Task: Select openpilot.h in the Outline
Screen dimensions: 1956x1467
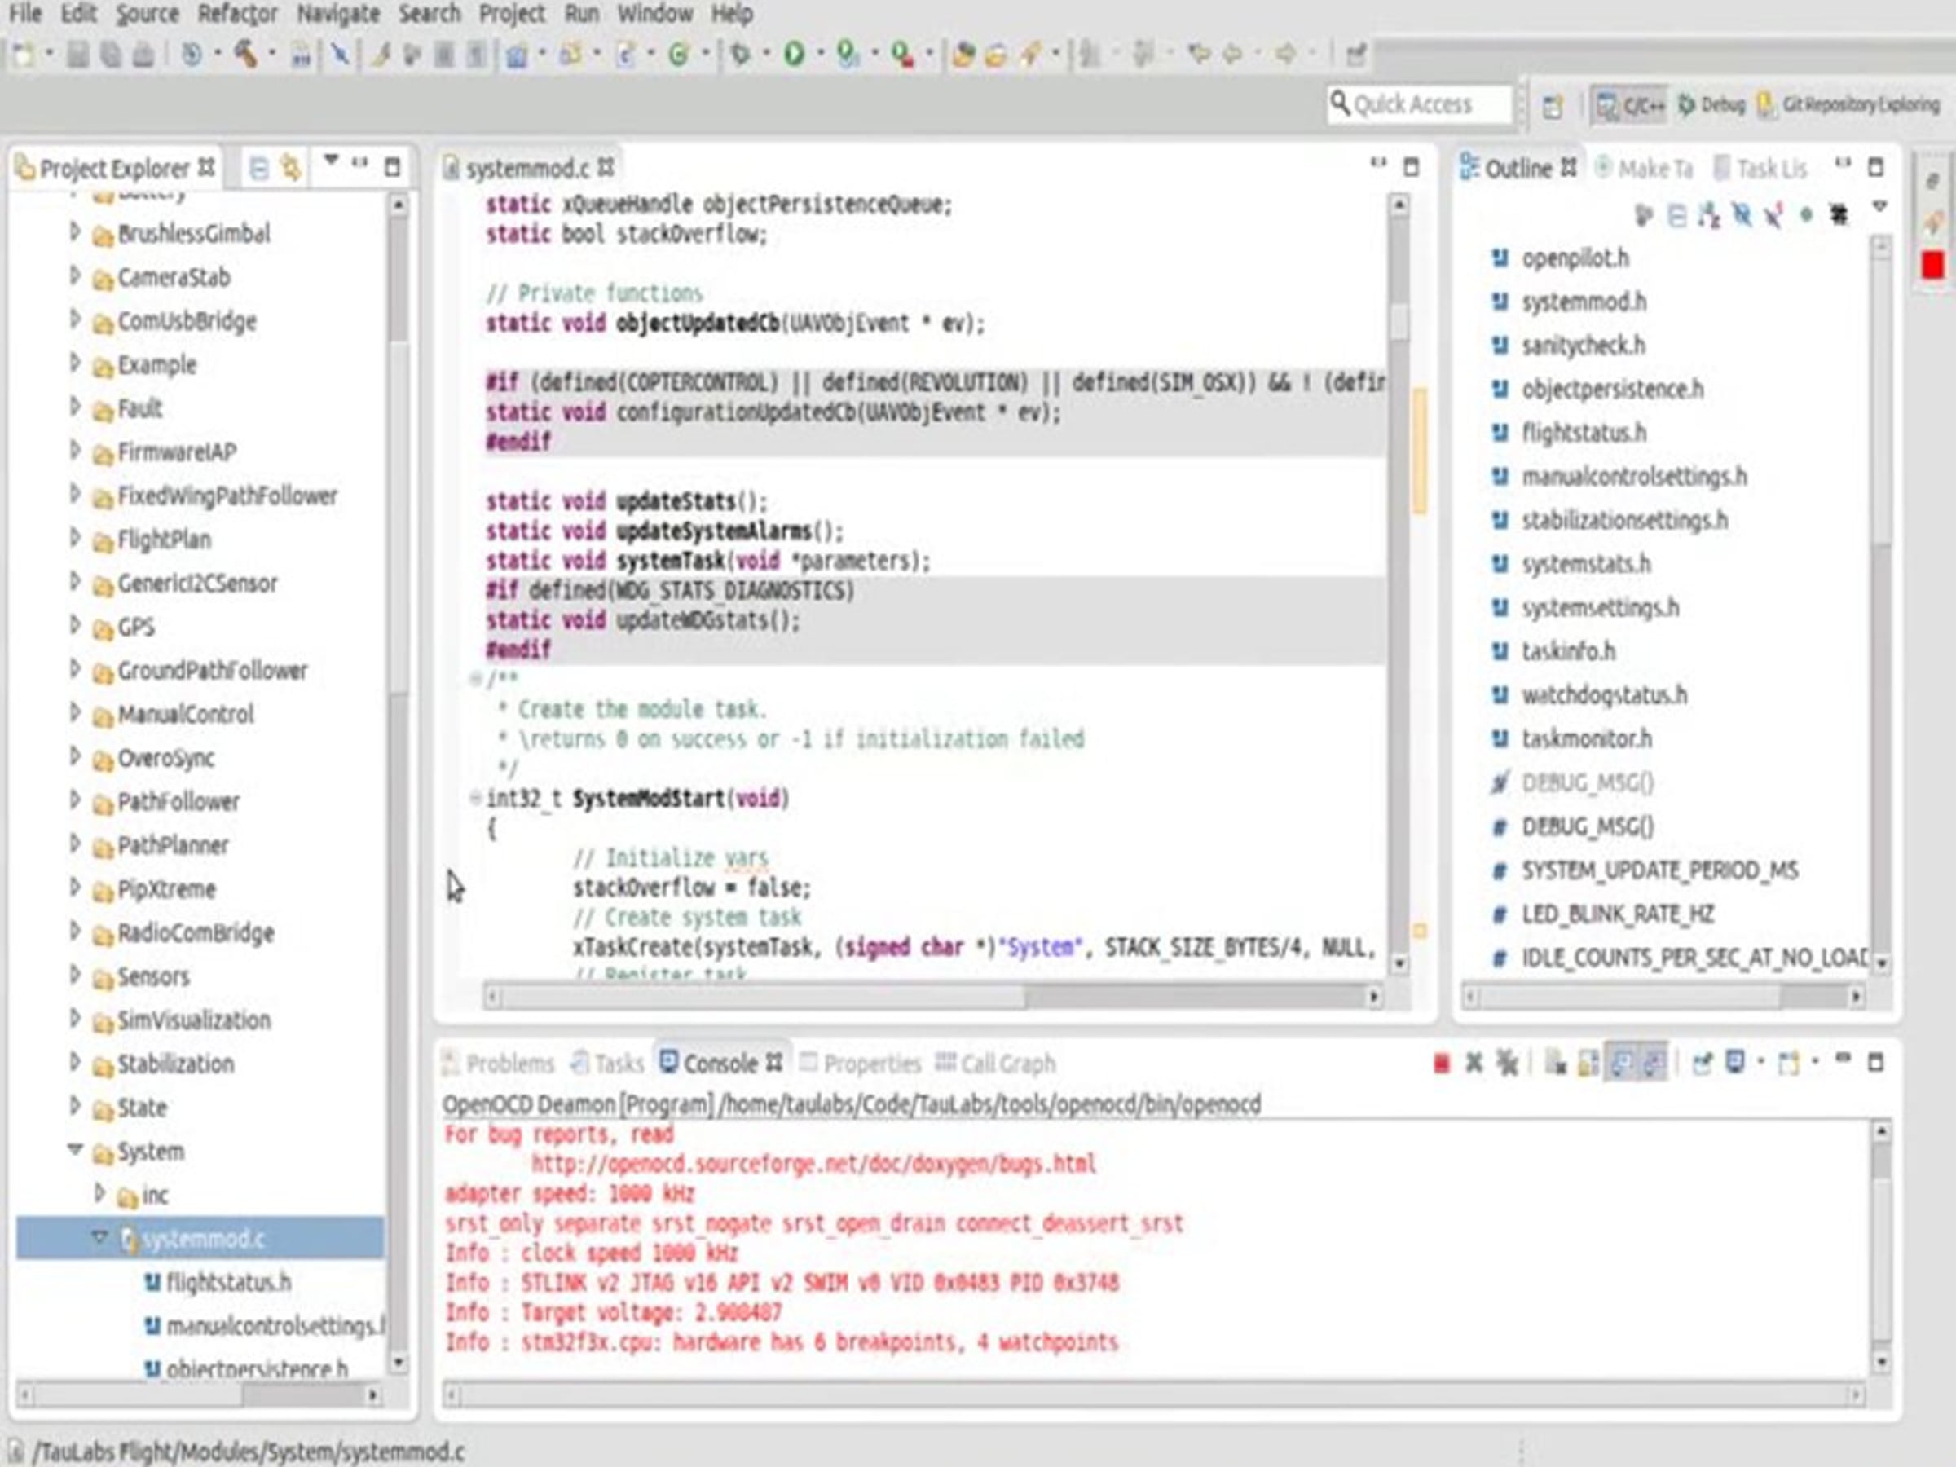Action: 1574,258
